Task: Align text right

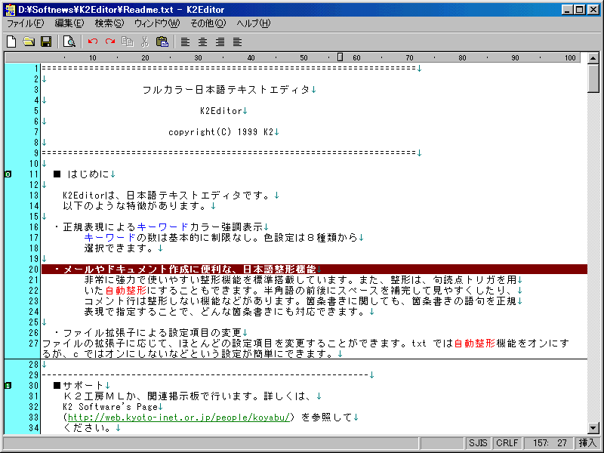Action: click(x=220, y=42)
